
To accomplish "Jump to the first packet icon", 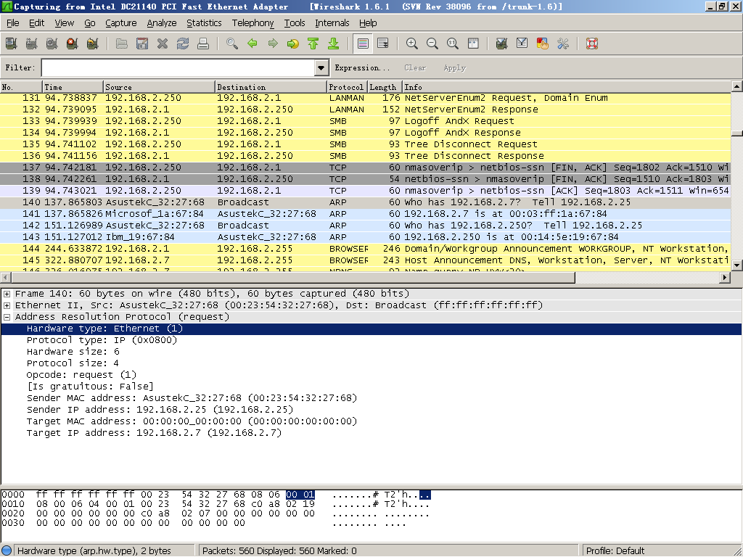I will pyautogui.click(x=313, y=44).
